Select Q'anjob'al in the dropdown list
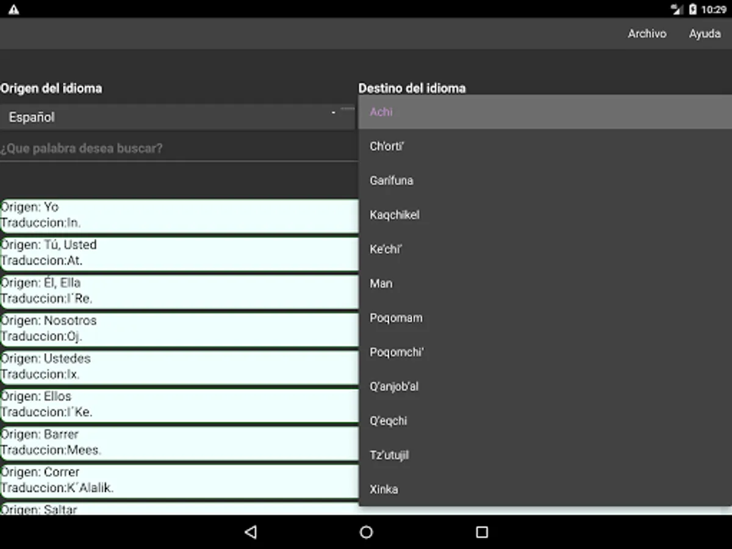732x549 pixels. click(545, 386)
